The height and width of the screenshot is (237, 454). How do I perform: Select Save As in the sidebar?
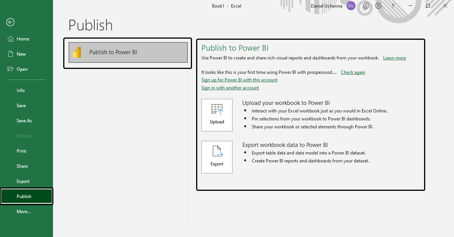click(24, 121)
